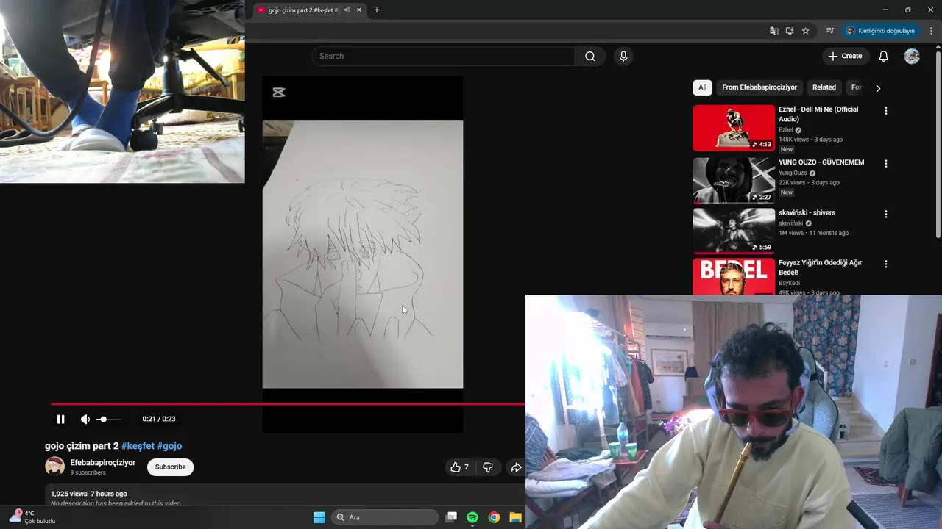This screenshot has height=529, width=942.
Task: Close the gojo çizim part 2 tab
Action: (x=359, y=10)
